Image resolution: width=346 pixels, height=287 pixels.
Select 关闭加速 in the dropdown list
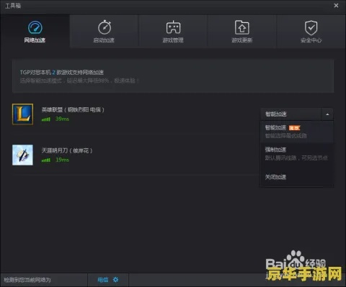coord(297,177)
